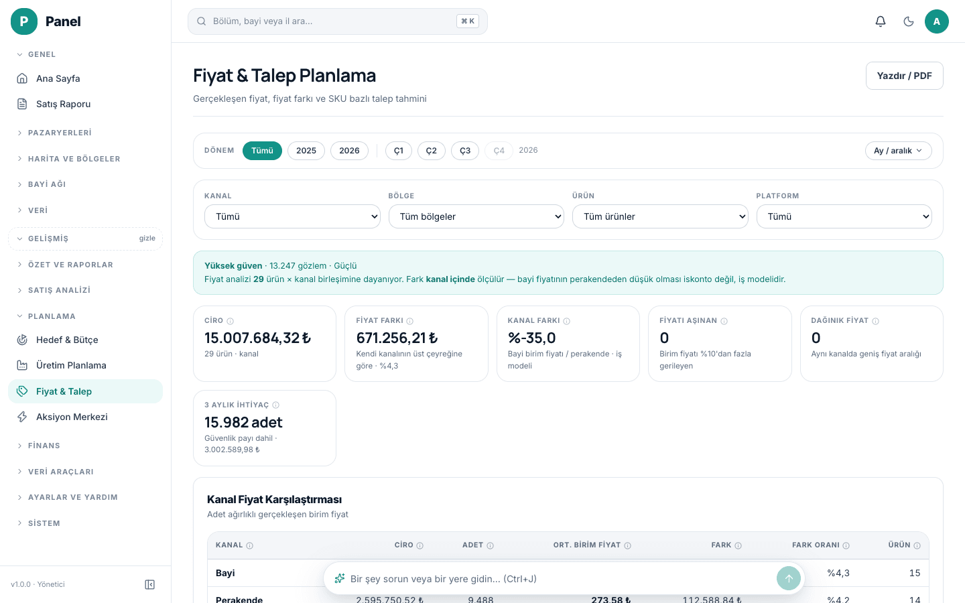Click the info icon beside KANAL FARKI card
The width and height of the screenshot is (965, 603).
coord(567,321)
